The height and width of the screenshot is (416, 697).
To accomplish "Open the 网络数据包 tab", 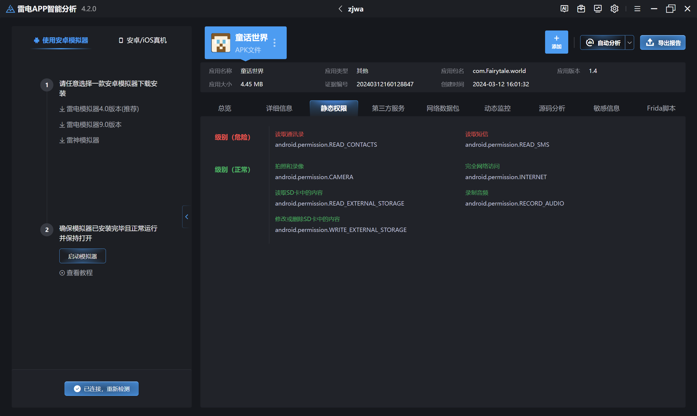I will pos(443,108).
